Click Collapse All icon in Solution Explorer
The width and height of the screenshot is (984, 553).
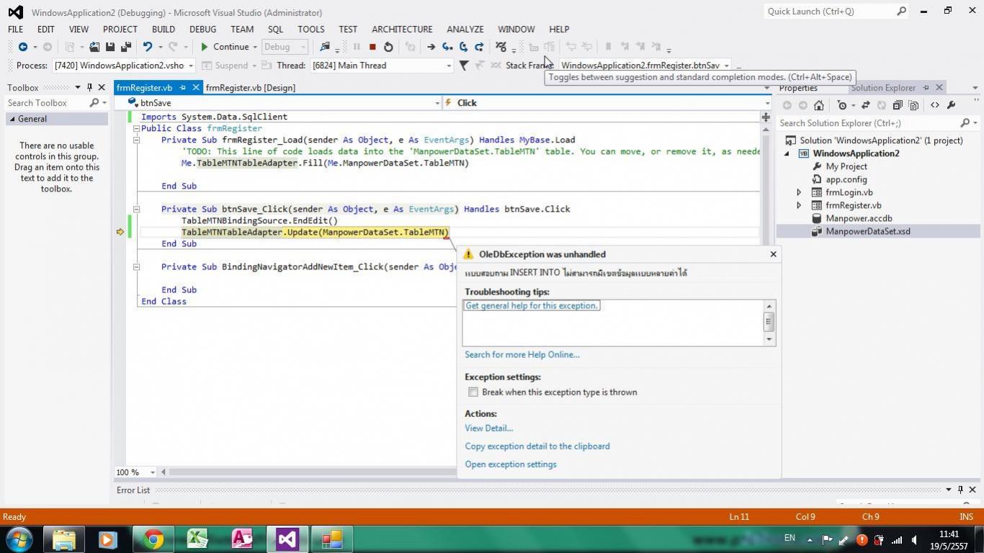[x=898, y=105]
